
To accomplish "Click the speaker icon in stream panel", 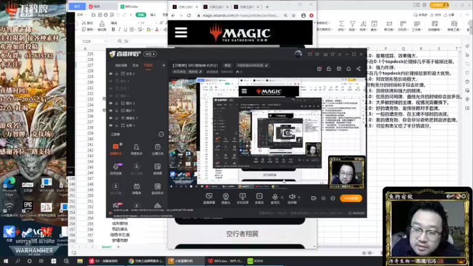I will click(x=291, y=197).
